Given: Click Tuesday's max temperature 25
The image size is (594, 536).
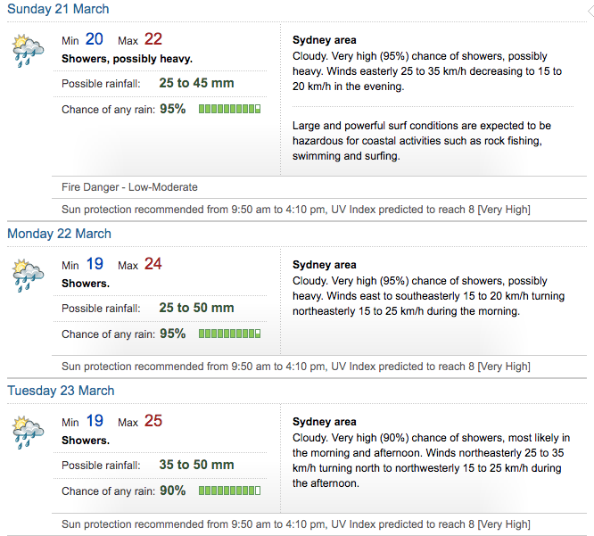Looking at the screenshot, I should 153,421.
